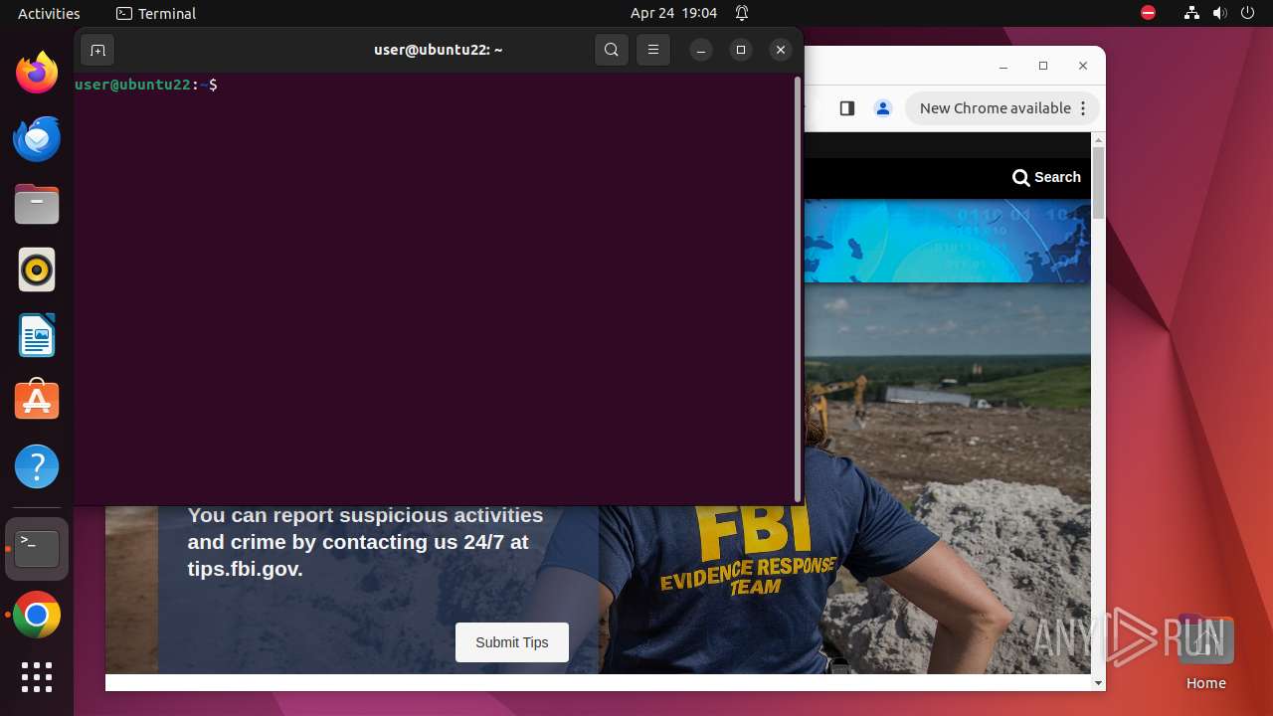Open Chrome profile avatar
The image size is (1273, 716).
click(882, 108)
